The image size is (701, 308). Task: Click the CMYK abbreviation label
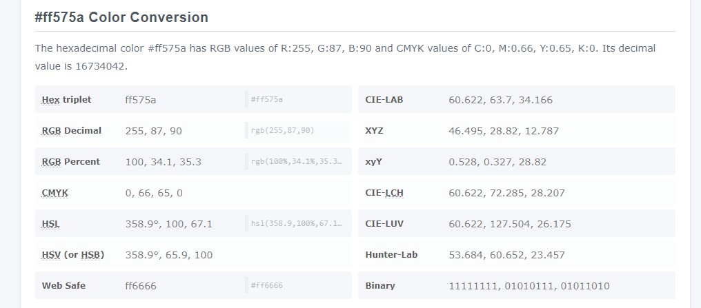click(x=55, y=193)
